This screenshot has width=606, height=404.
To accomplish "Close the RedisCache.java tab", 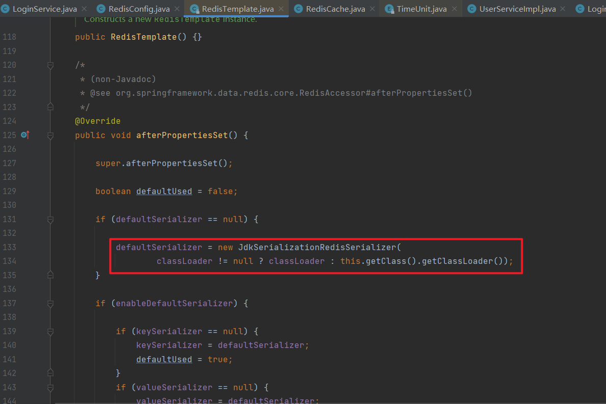I will 372,9.
